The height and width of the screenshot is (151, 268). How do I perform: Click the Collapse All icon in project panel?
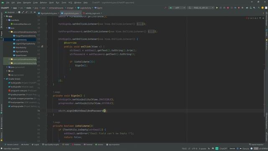(x=27, y=12)
